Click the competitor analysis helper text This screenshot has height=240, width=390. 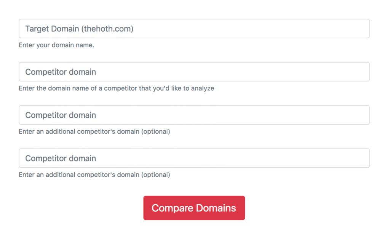coord(116,88)
